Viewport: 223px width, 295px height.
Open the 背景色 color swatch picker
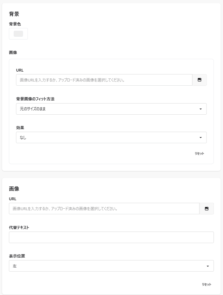[18, 34]
